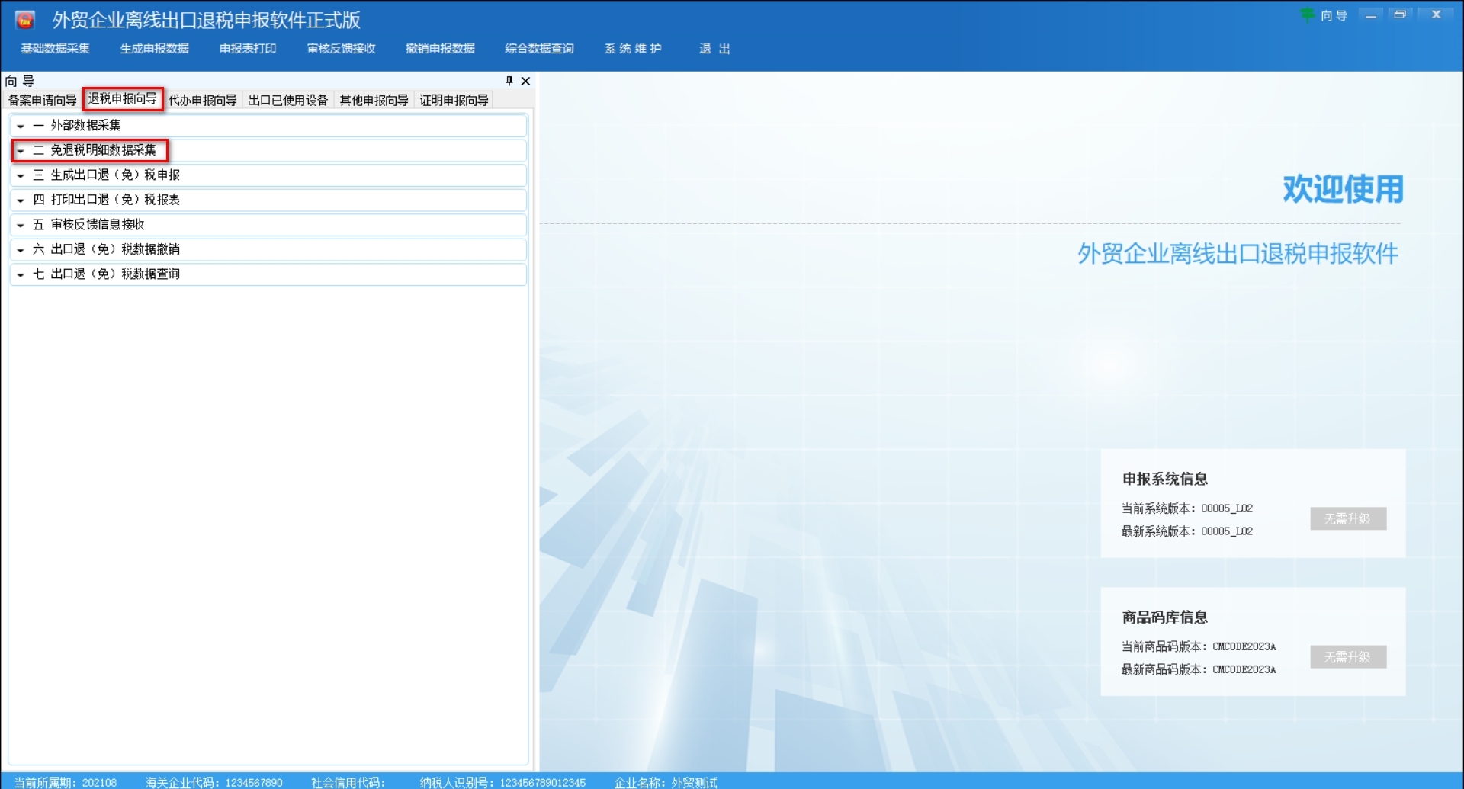Toggle auto-hide with the pin icon on 向导 panel
Screen dimensions: 1464x789
[509, 81]
